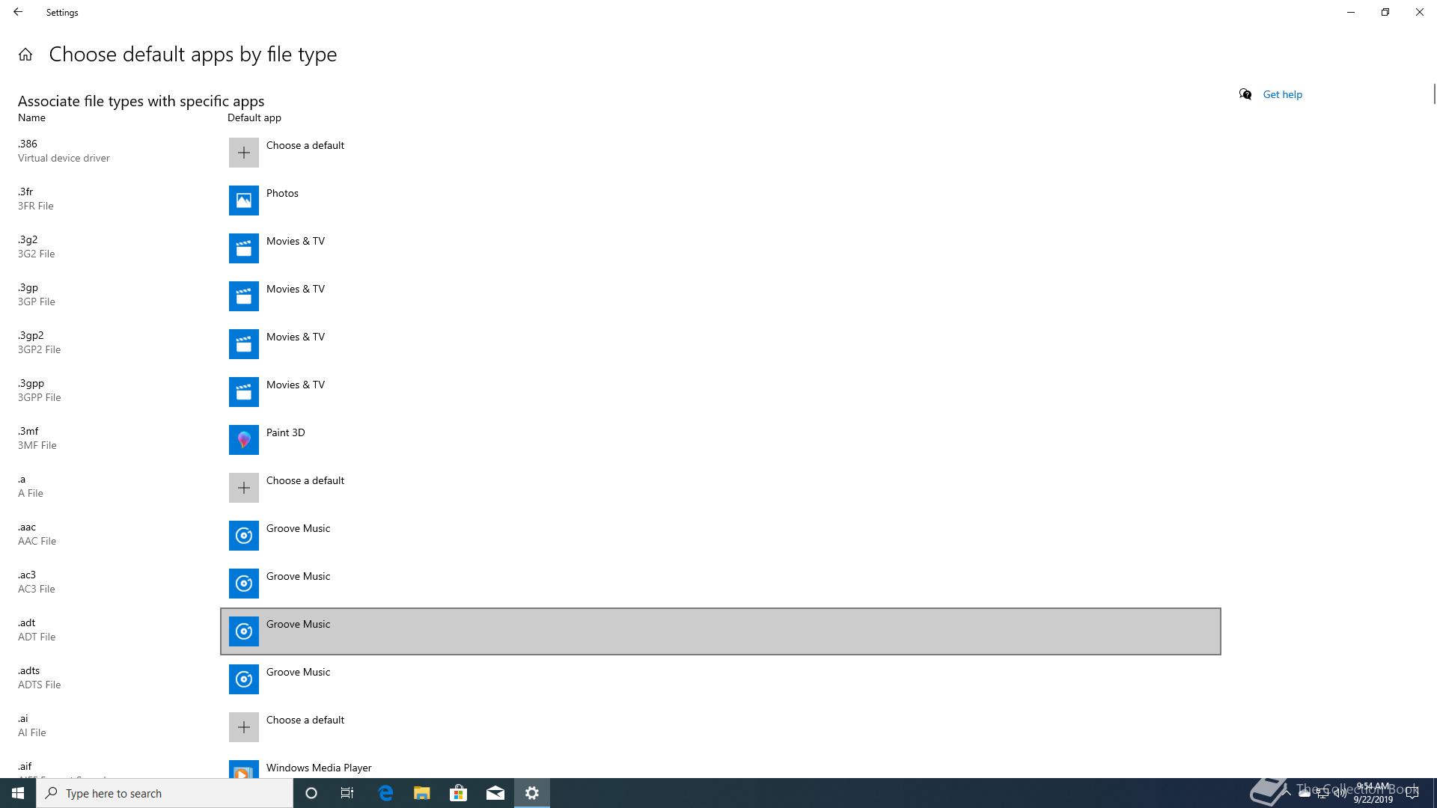Click the plus icon for the .ai file type
1437x808 pixels.
click(x=244, y=727)
